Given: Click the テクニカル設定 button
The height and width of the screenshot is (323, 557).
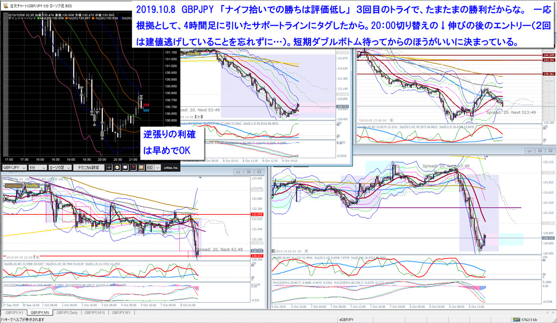Looking at the screenshot, I should 88,167.
